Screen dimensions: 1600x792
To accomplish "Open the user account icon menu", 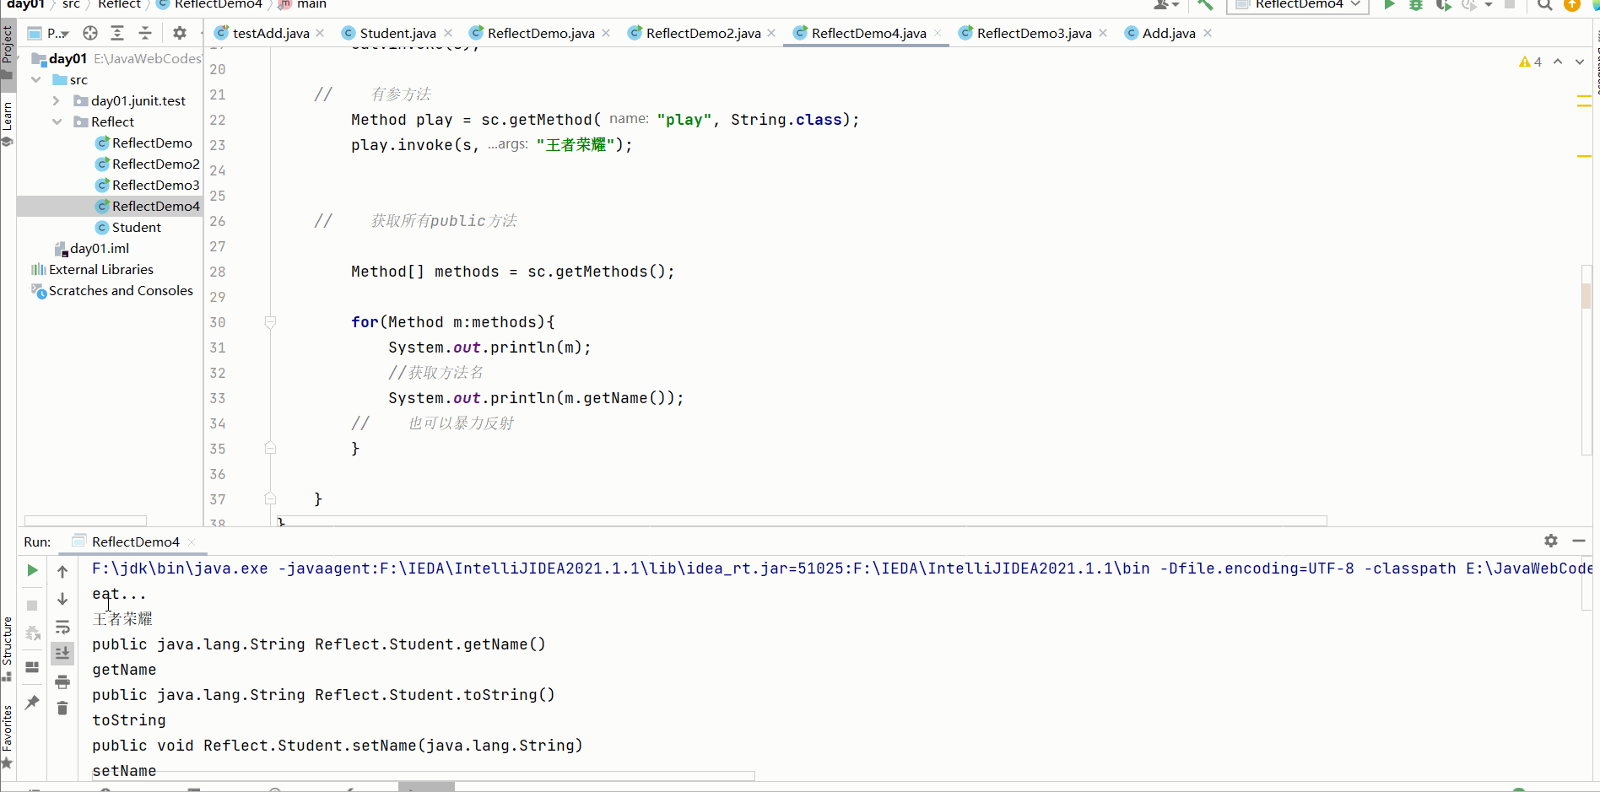I will coord(1165,4).
